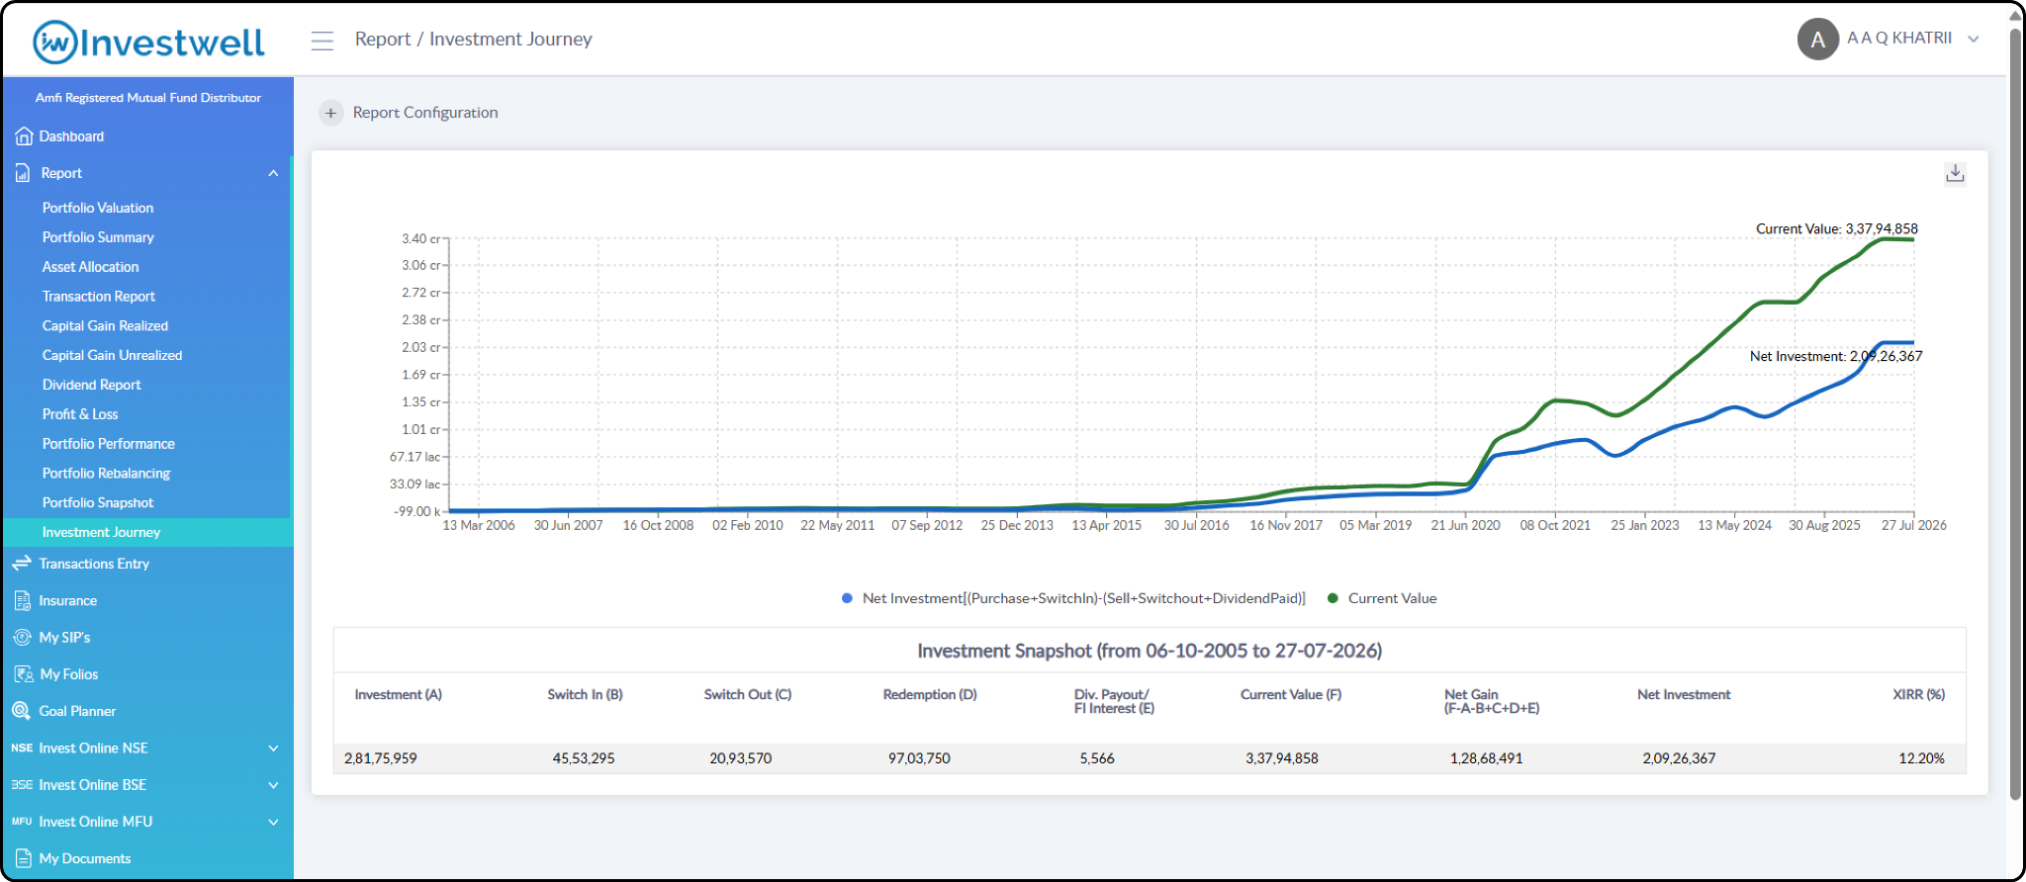Click the My Folios icon
The height and width of the screenshot is (882, 2026).
[24, 674]
